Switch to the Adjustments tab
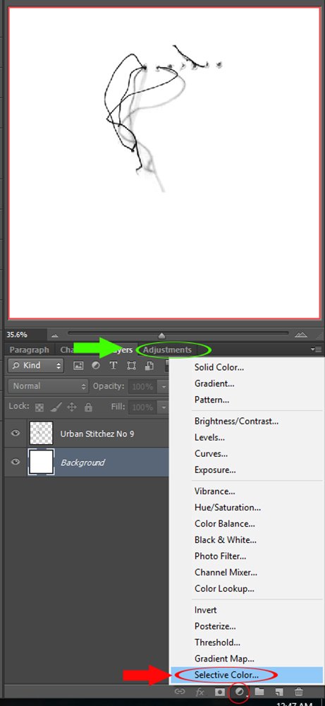Image resolution: width=325 pixels, height=706 pixels. 167,350
